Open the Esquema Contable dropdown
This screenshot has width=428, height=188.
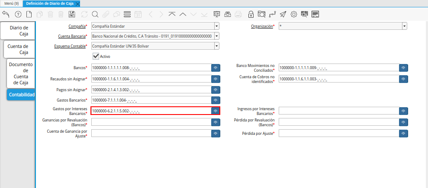[x=216, y=46]
